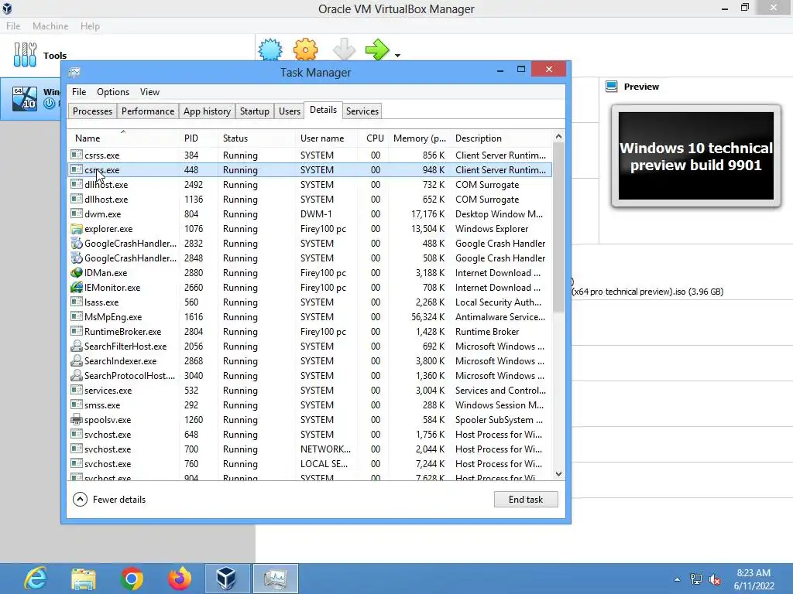The height and width of the screenshot is (594, 793).
Task: Switch to VirtualBox taskbar button
Action: click(x=227, y=579)
